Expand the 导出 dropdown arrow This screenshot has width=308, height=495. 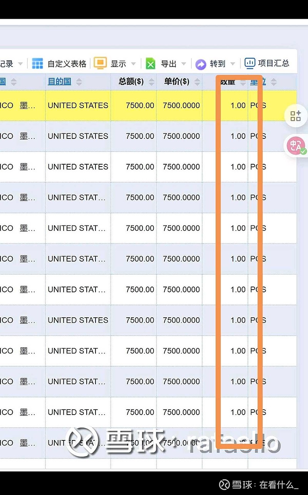click(184, 64)
